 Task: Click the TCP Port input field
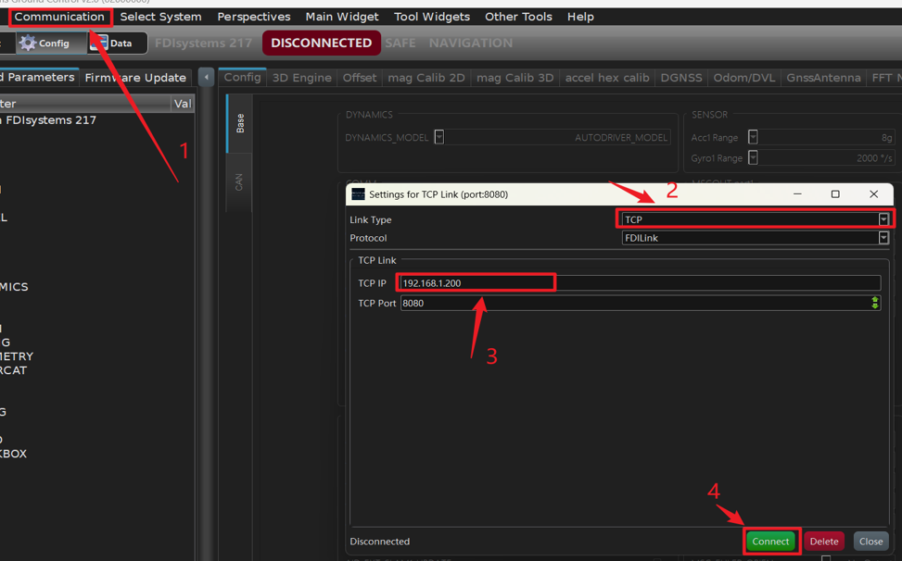[641, 304]
